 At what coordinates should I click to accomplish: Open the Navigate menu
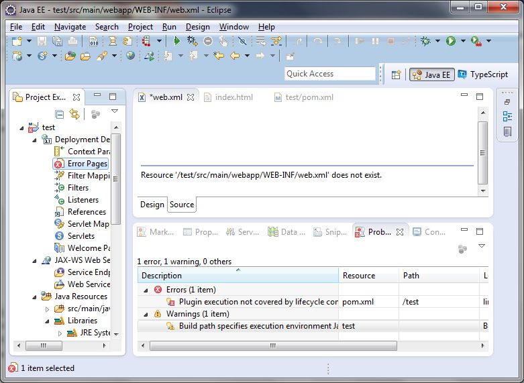tap(70, 27)
